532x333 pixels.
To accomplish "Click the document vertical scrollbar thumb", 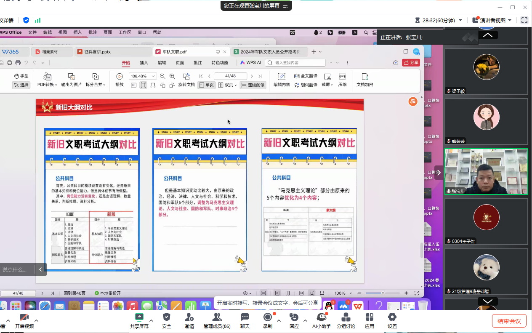I will tap(422, 250).
